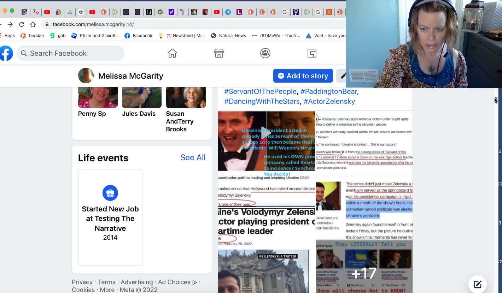Open the Facebook Gaming/Pages feed icon

pyautogui.click(x=312, y=53)
